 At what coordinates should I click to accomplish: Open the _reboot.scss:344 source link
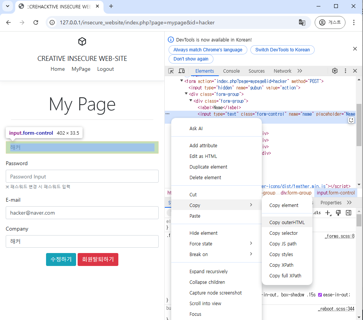coord(336,309)
